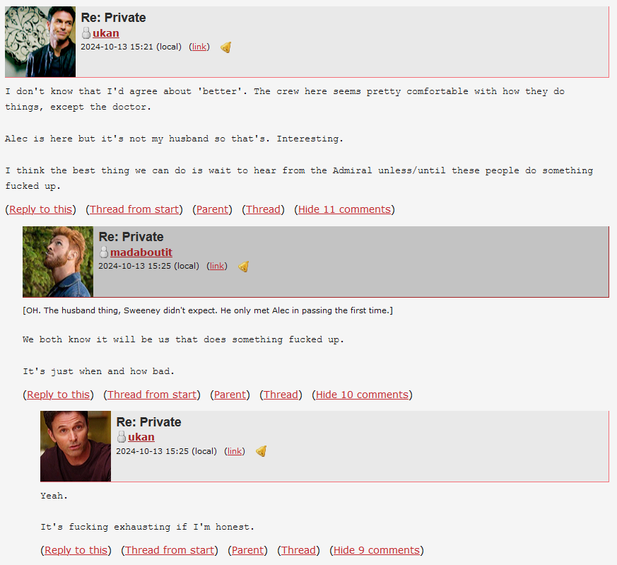
Task: Click the bell icon on the 15:21 comment
Action: coord(226,47)
